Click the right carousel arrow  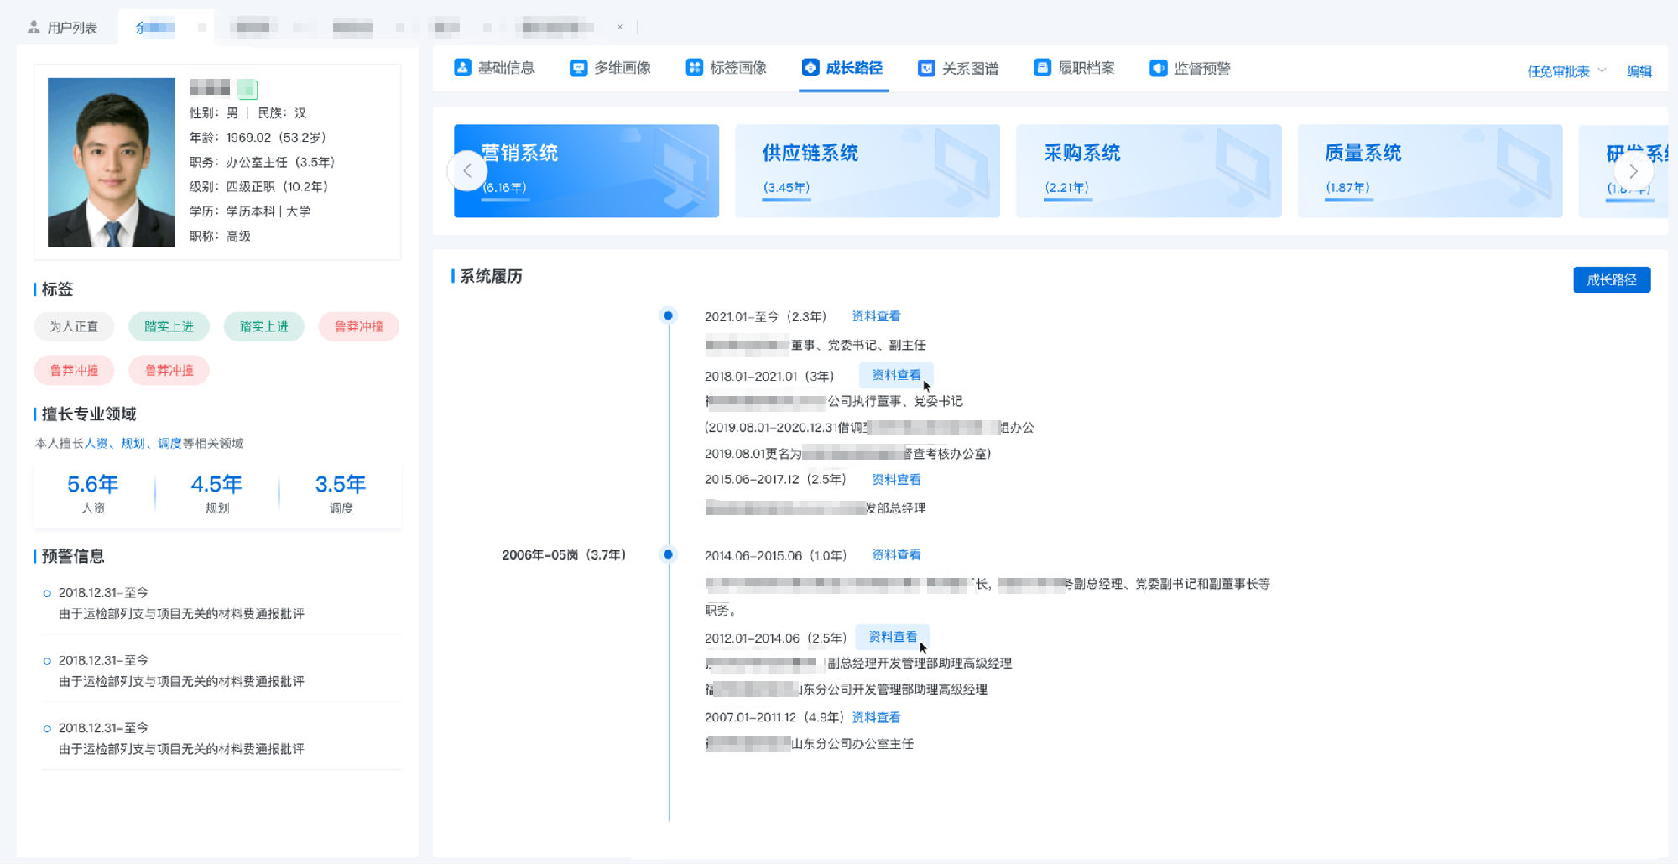coord(1634,170)
